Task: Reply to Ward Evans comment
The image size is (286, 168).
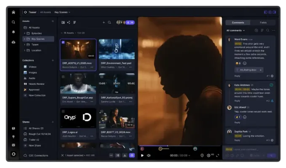Action: 237,76
